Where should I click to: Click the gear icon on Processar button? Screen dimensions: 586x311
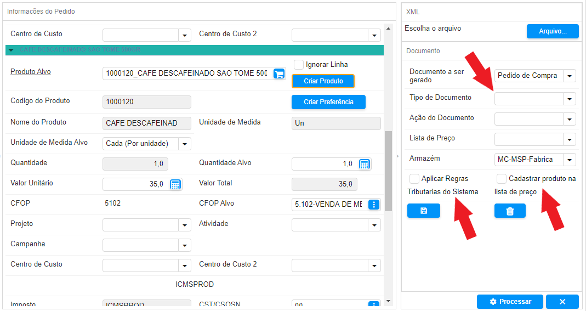[493, 302]
